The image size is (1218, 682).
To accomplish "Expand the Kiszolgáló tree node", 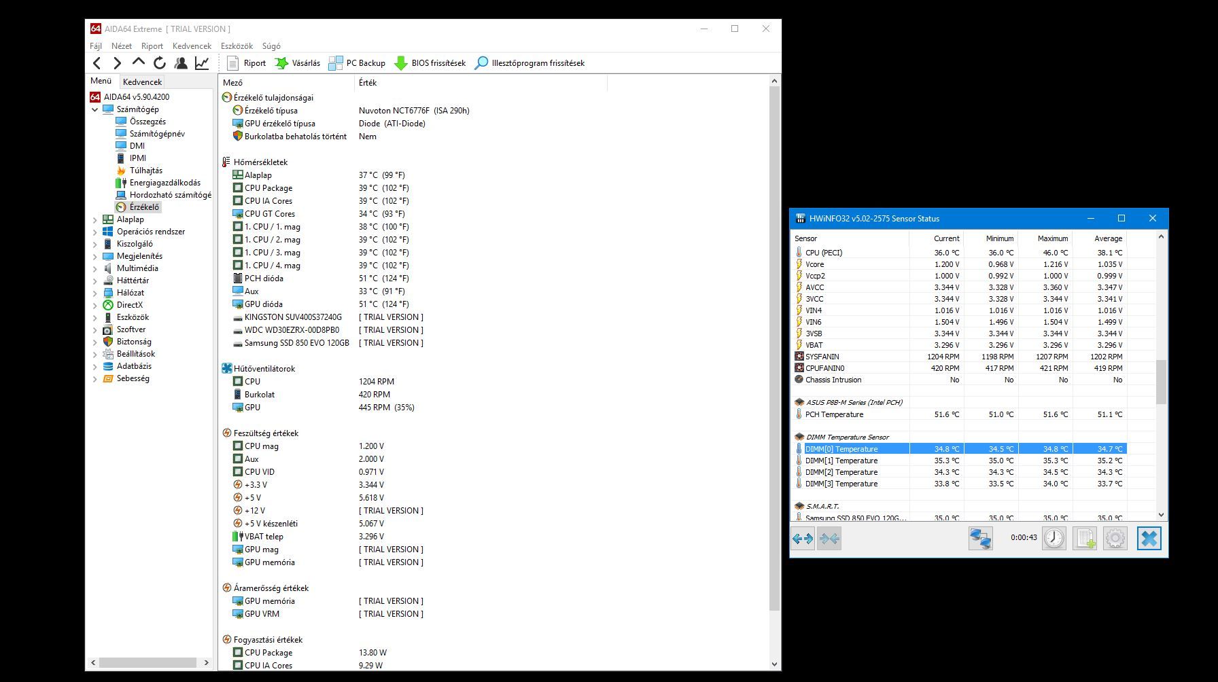I will pos(94,244).
